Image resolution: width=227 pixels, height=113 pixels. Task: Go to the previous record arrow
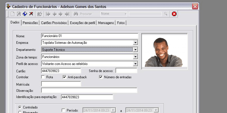(x=54, y=14)
